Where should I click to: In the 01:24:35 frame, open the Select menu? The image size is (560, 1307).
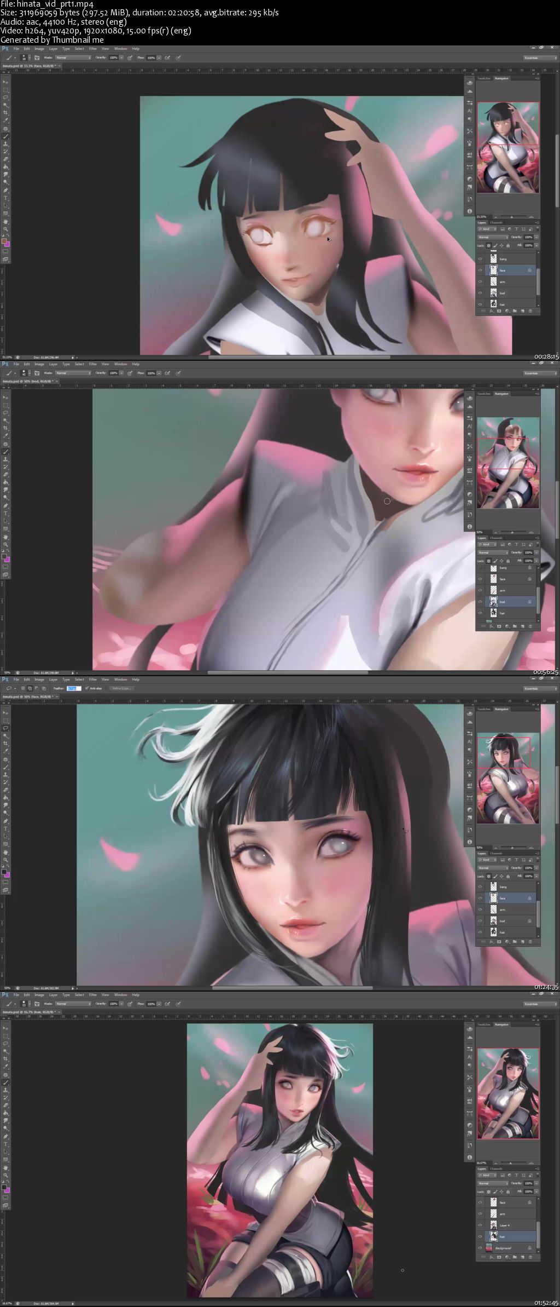[x=79, y=680]
